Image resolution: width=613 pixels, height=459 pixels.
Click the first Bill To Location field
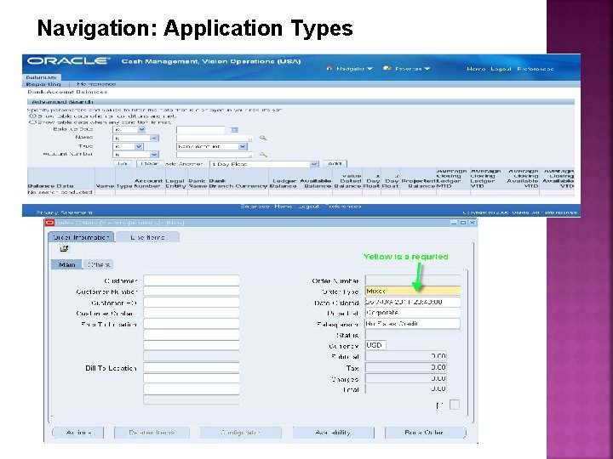pos(192,368)
